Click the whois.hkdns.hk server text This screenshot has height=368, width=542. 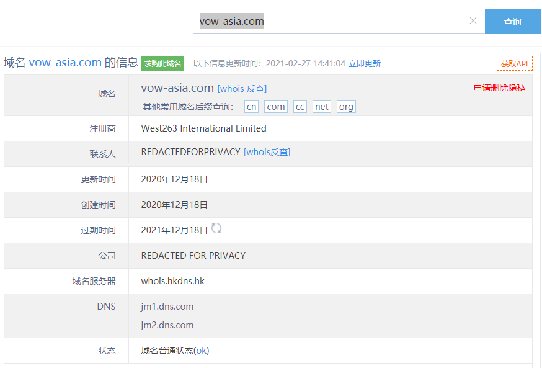tap(173, 281)
